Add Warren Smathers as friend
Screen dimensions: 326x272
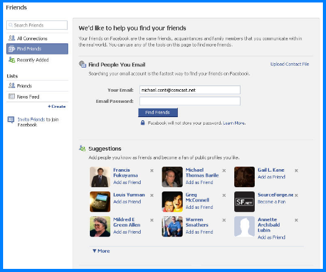click(199, 232)
